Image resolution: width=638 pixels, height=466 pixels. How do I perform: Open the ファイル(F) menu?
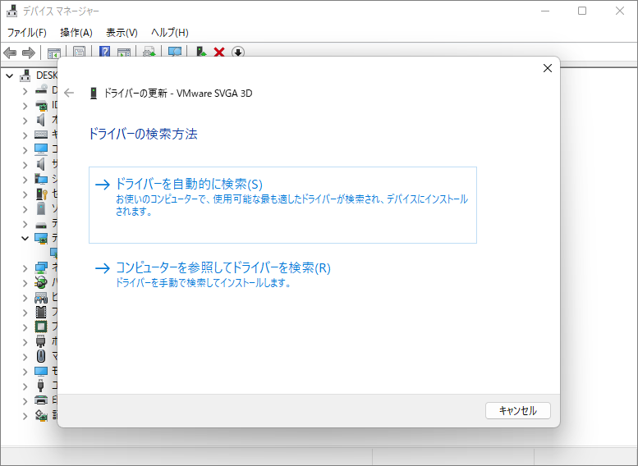(x=27, y=33)
